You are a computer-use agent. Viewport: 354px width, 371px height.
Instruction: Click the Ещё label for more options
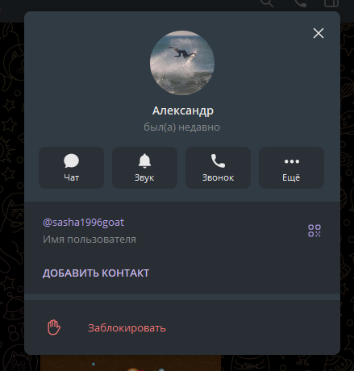pyautogui.click(x=291, y=177)
